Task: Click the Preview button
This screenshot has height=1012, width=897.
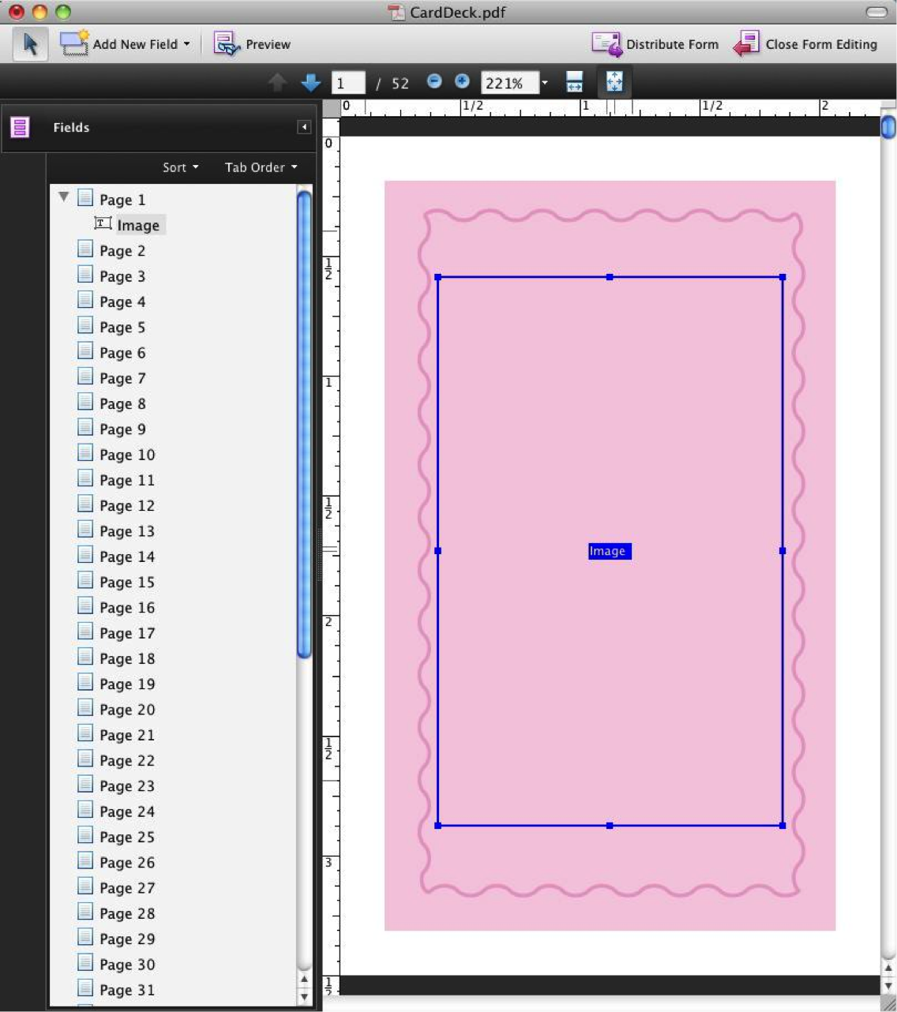Action: click(x=252, y=44)
